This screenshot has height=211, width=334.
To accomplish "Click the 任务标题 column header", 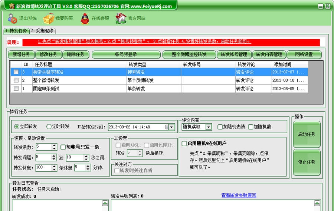I will 80,64.
